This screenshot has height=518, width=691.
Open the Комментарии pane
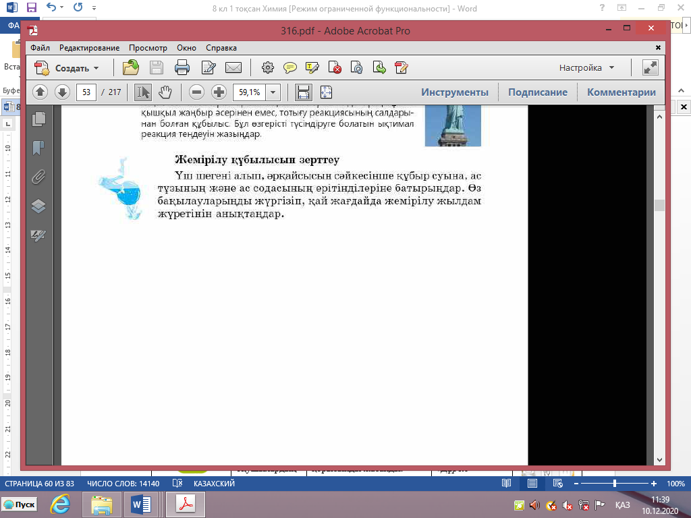(621, 92)
